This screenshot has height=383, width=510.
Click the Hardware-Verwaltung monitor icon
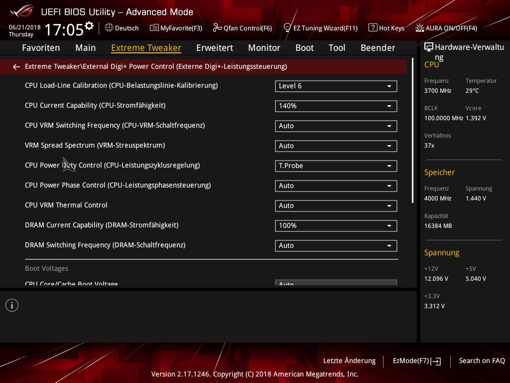pos(429,47)
